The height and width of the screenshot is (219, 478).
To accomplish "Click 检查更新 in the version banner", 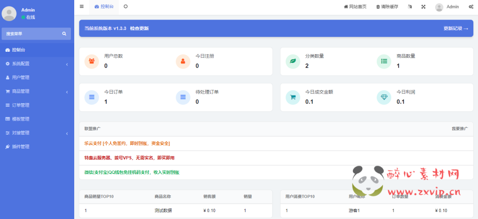I will coord(139,28).
